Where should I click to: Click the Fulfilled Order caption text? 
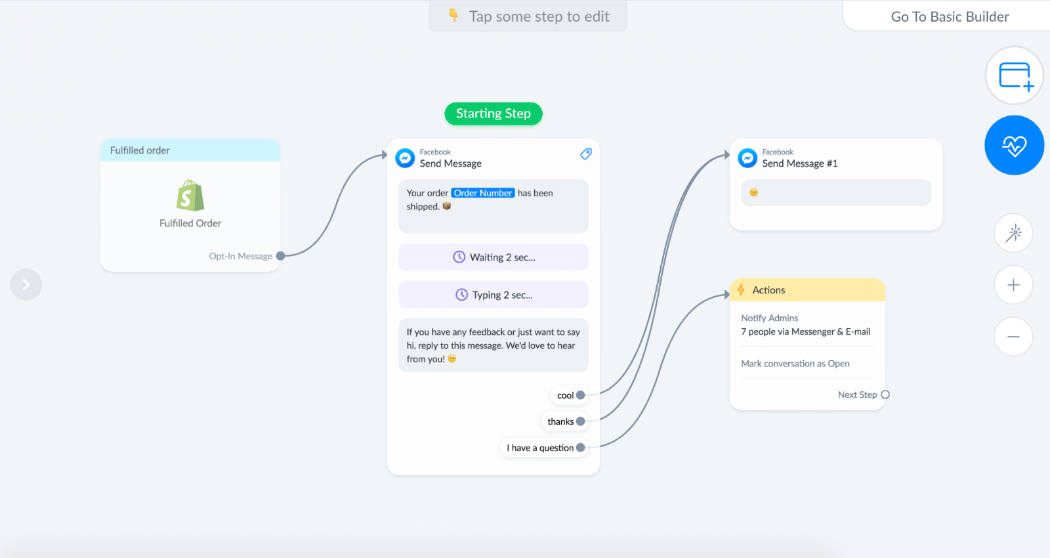tap(190, 223)
